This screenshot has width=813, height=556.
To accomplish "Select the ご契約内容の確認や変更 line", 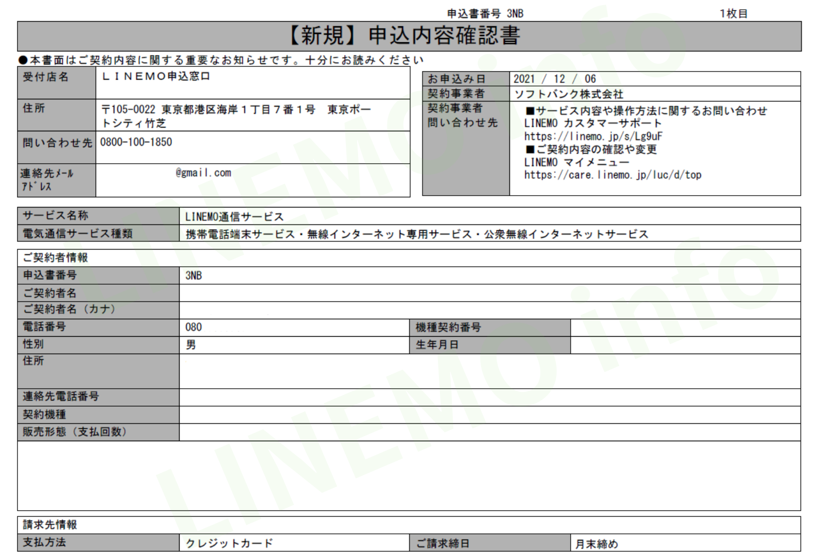I will 591,149.
